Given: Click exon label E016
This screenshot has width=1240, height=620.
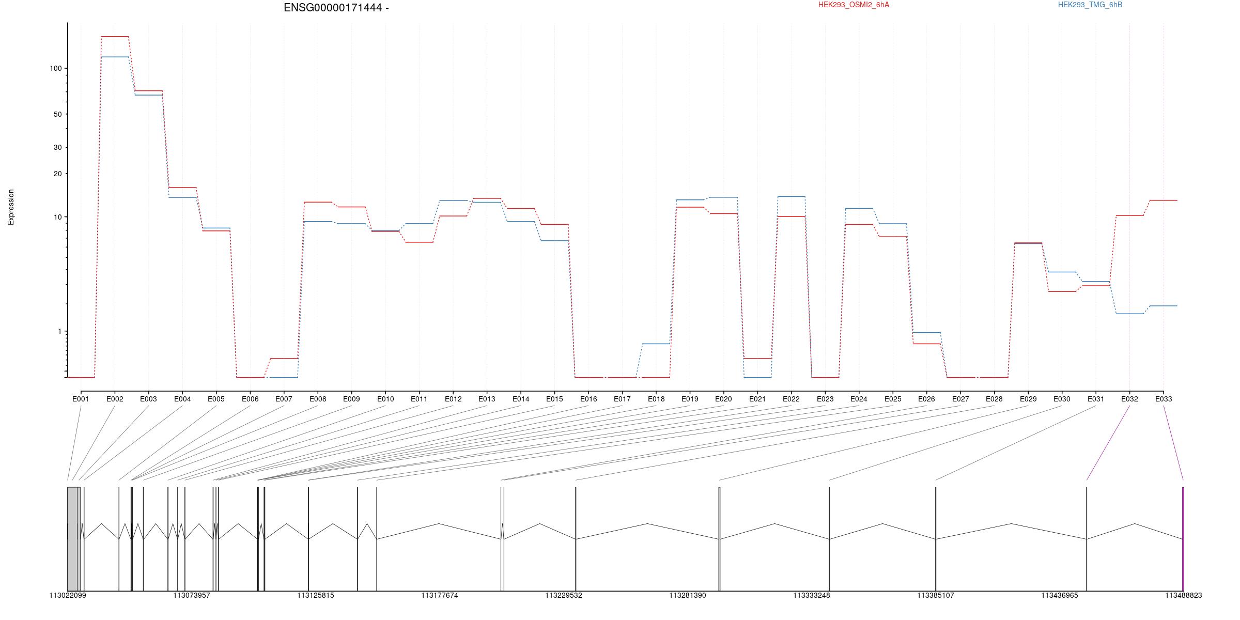Looking at the screenshot, I should tap(588, 399).
